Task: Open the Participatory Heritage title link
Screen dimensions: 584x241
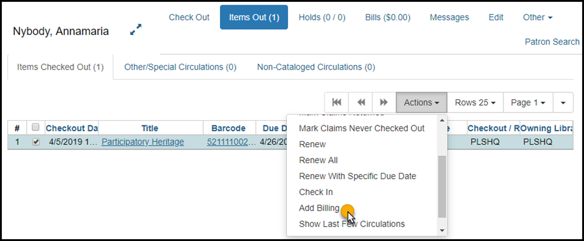Action: point(143,142)
